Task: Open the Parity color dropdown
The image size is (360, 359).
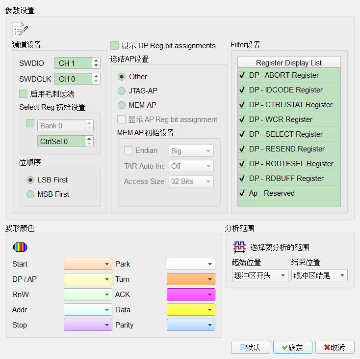Action: (191, 325)
